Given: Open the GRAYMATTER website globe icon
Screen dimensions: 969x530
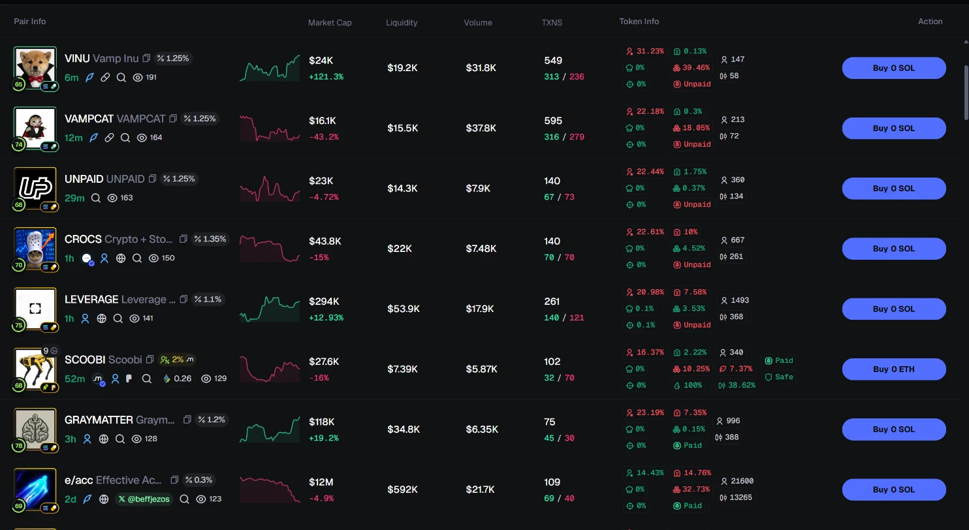Looking at the screenshot, I should (x=103, y=439).
